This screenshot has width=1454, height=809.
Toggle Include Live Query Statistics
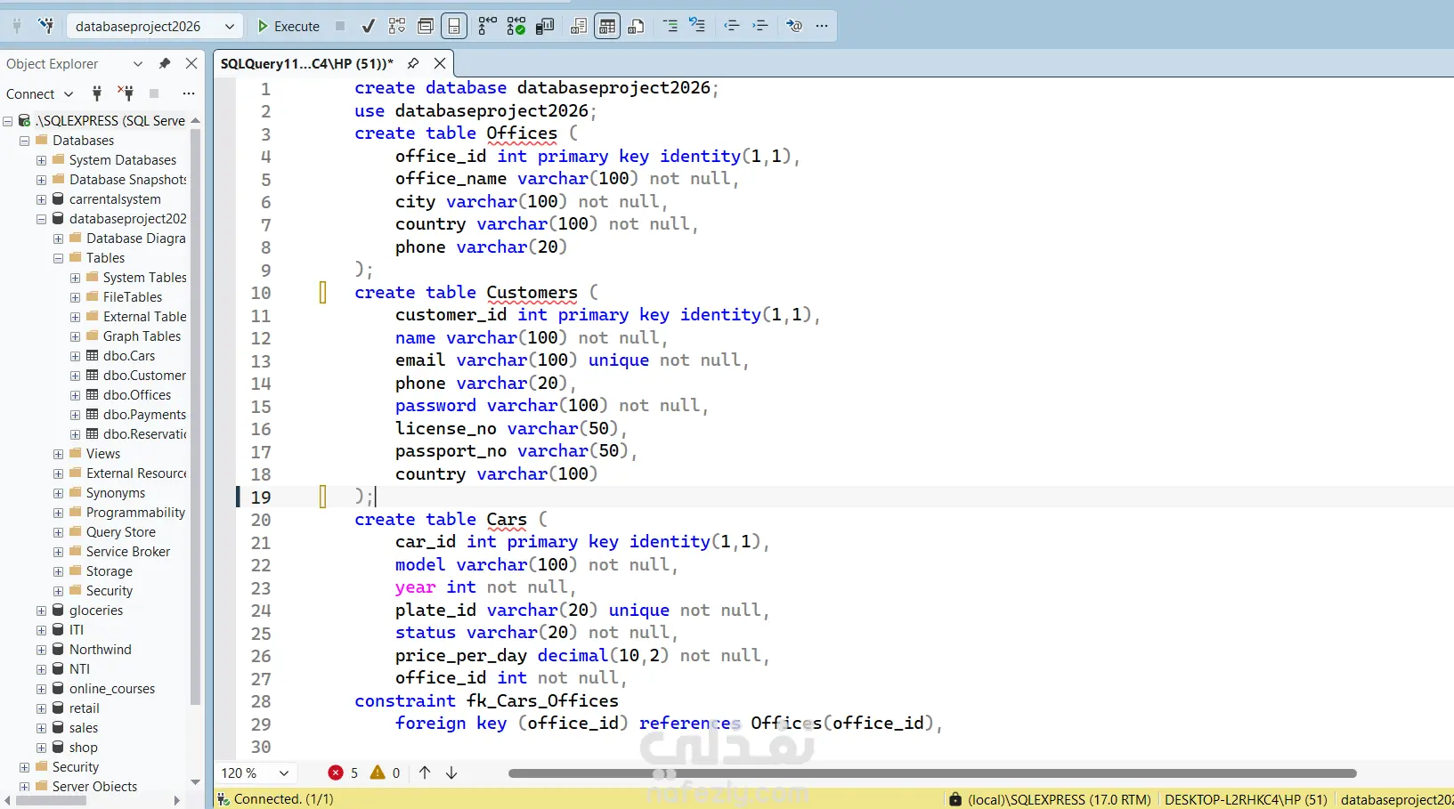(516, 26)
